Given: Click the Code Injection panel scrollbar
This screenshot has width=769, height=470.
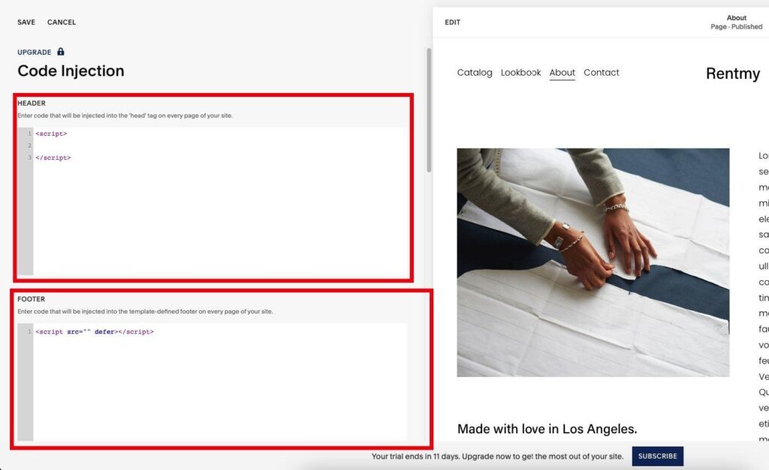Looking at the screenshot, I should [429, 110].
